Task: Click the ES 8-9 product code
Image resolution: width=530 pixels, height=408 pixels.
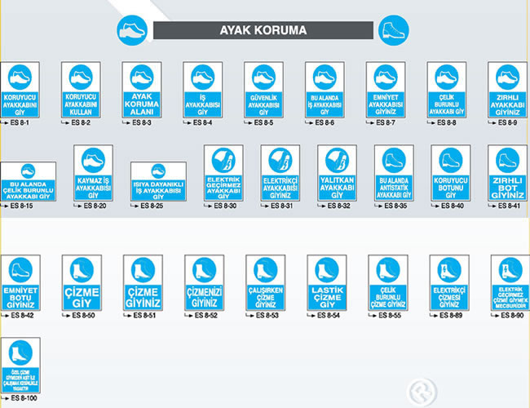Action: coord(507,122)
